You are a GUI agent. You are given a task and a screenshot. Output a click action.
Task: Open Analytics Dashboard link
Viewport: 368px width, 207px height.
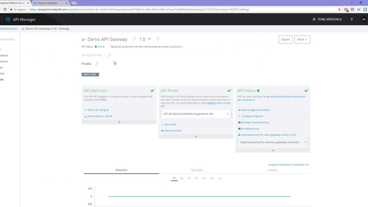click(280, 165)
